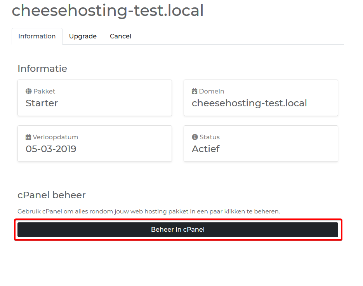Switch to the Information tab
Image resolution: width=363 pixels, height=286 pixels.
[37, 36]
